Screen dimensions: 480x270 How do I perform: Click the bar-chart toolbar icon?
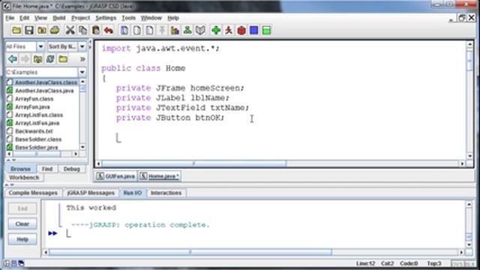point(175,30)
